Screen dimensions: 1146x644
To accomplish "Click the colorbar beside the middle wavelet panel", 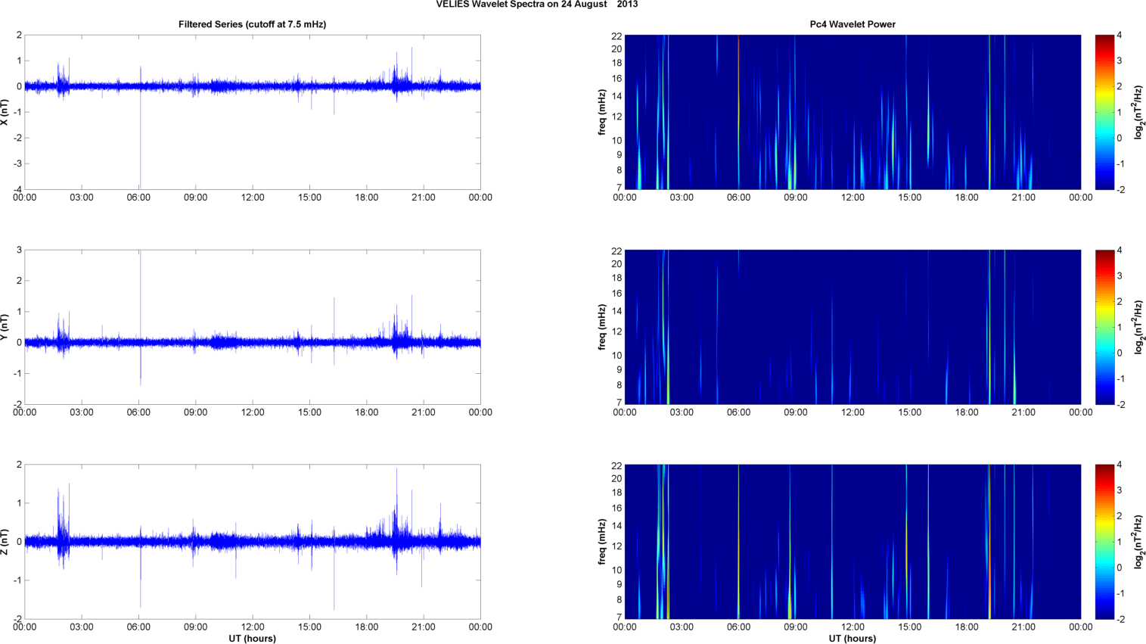I will coord(1104,327).
